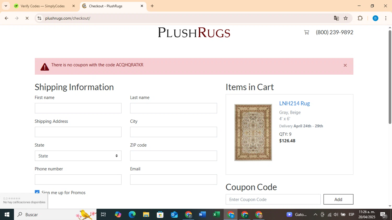This screenshot has height=220, width=392.
Task: Open the volume control in the tray
Action: pyautogui.click(x=336, y=215)
